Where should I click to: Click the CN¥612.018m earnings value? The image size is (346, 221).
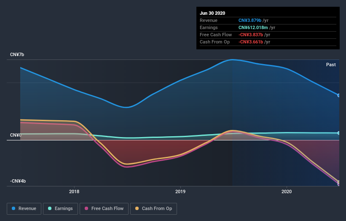[x=253, y=27]
